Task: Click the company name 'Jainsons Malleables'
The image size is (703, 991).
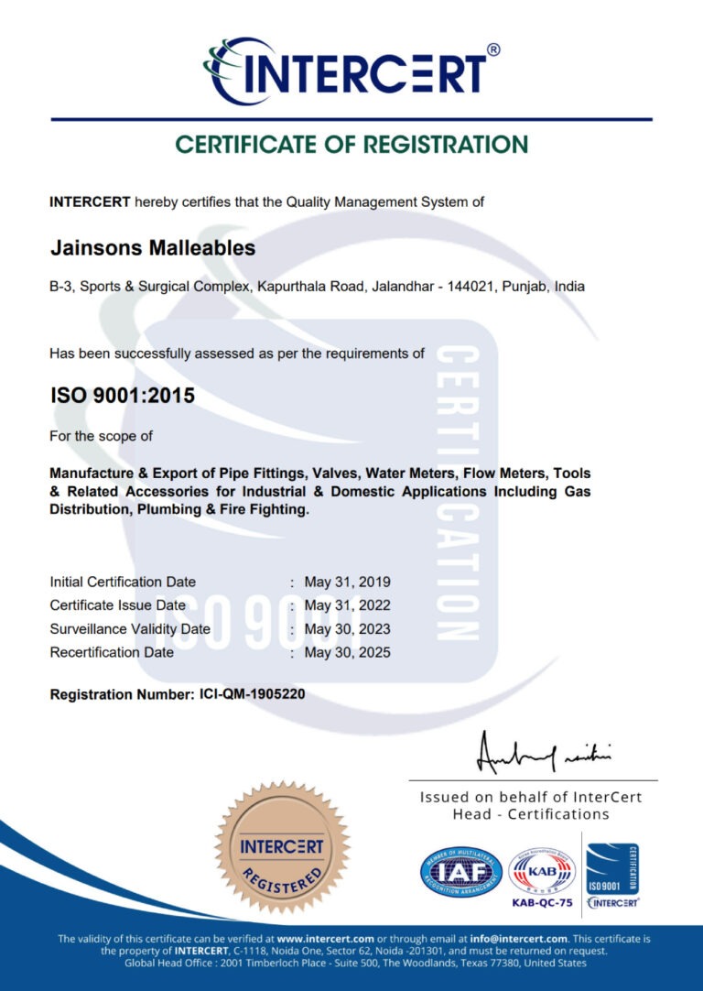Action: click(153, 247)
